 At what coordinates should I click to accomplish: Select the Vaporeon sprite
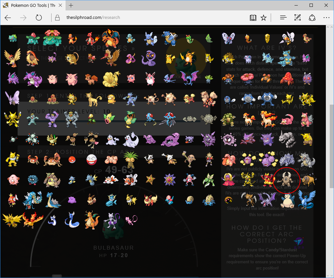pyautogui.click(x=111, y=200)
